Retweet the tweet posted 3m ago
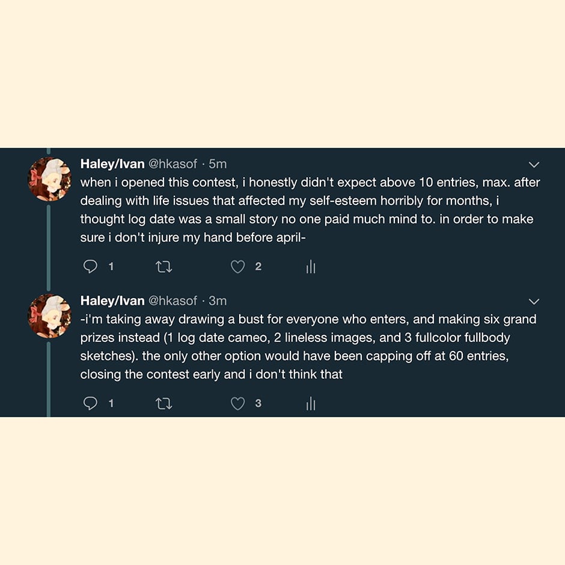 pos(163,404)
